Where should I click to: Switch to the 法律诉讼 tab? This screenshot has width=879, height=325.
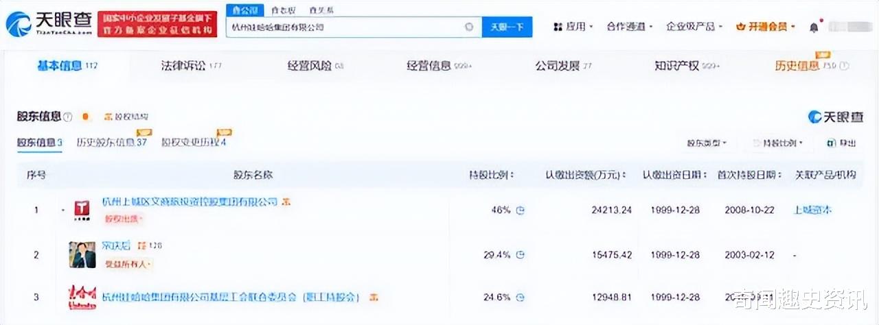[191, 66]
